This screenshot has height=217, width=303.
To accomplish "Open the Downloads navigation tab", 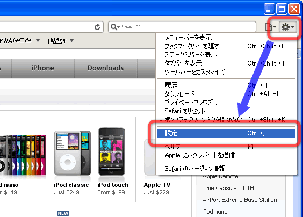I will [105, 68].
